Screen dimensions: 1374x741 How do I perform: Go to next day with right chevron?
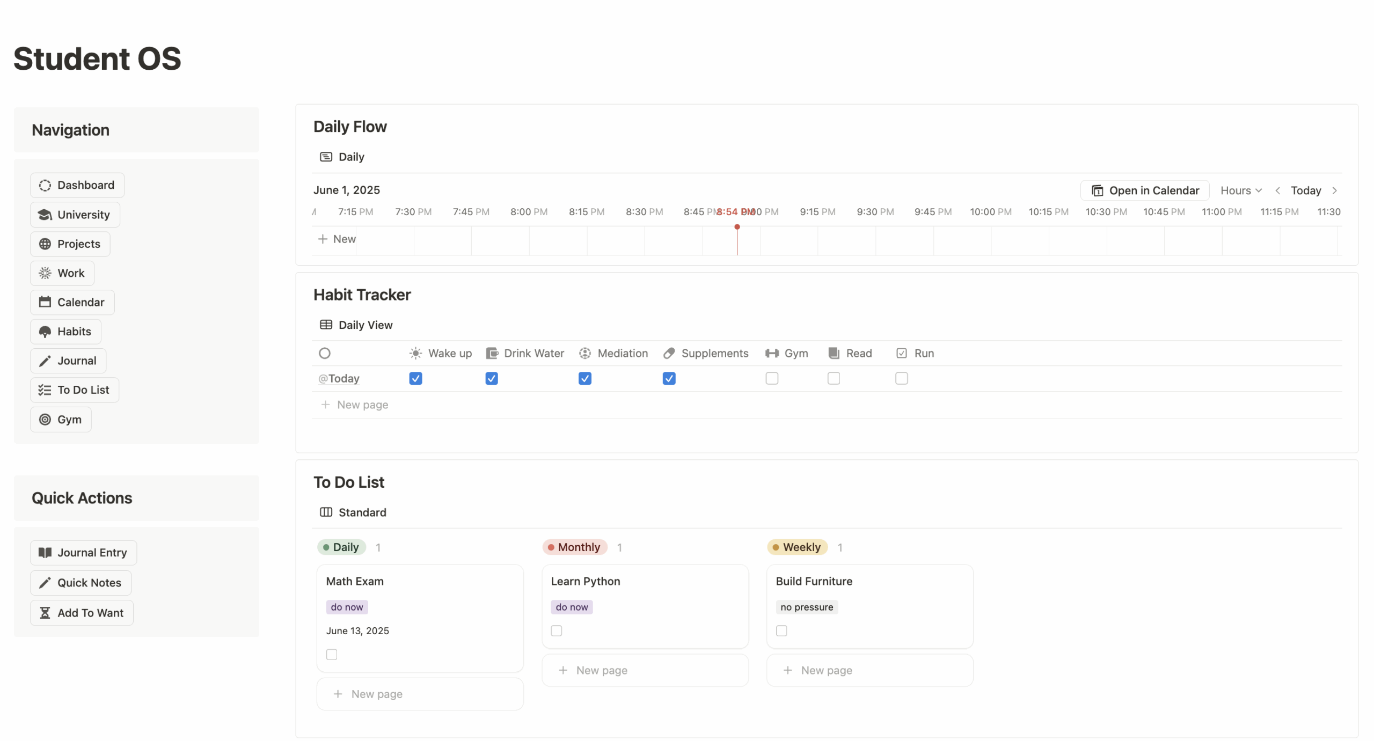[x=1335, y=190]
